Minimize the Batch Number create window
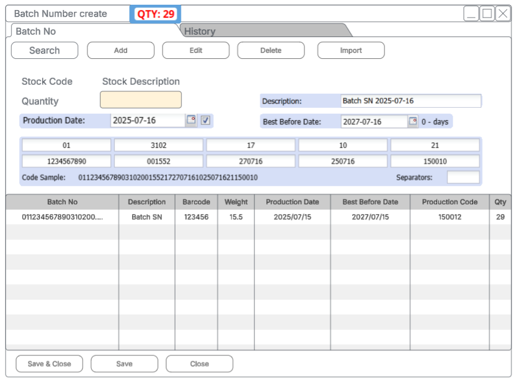Viewport: 517px width, 383px height. [471, 14]
